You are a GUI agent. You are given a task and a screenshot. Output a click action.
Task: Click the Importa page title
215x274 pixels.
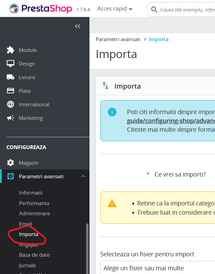[x=116, y=54]
